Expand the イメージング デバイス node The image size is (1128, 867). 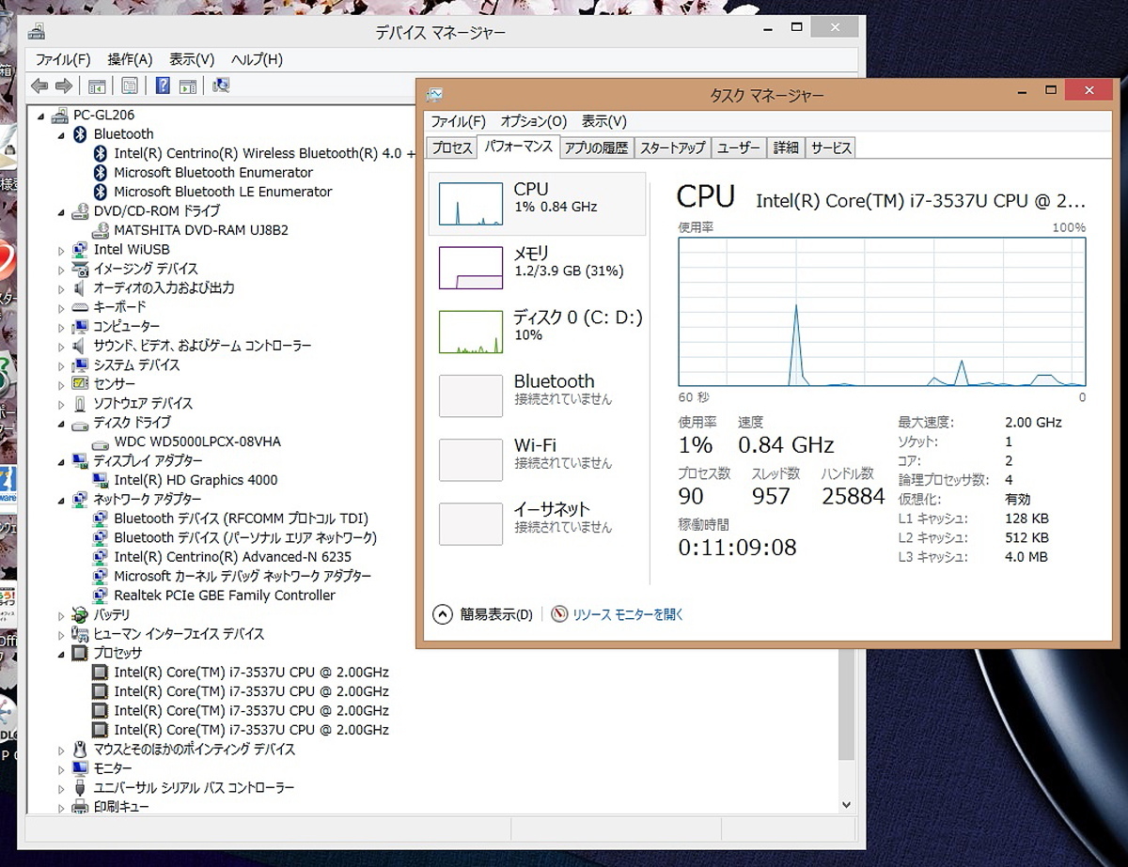62,269
